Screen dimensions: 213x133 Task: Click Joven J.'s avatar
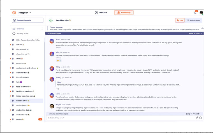(52, 79)
